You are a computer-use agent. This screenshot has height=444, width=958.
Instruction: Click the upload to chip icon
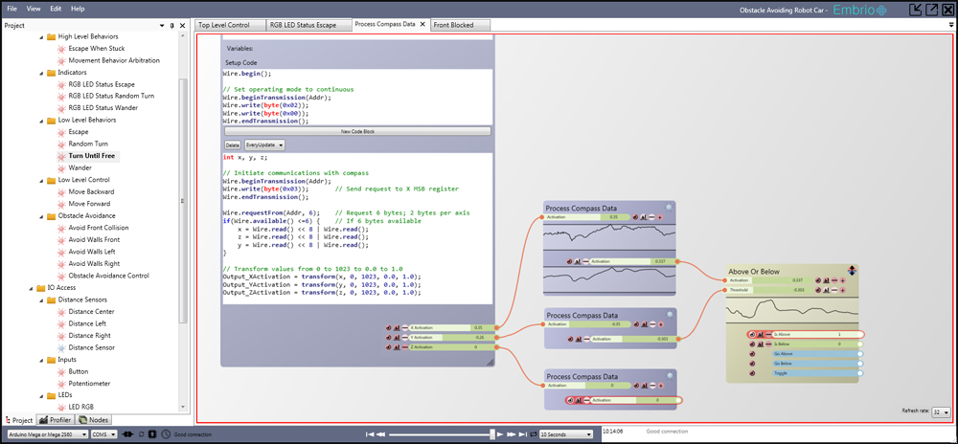[152, 434]
